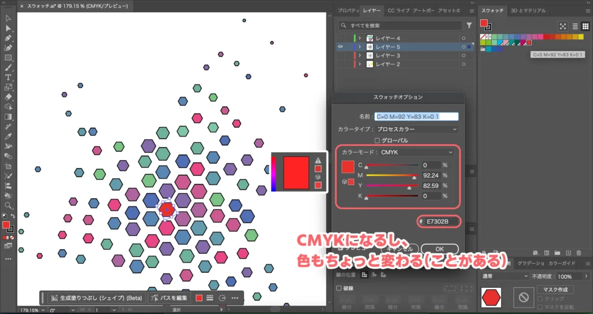Switch to the プロパティ tab
Image resolution: width=593 pixels, height=314 pixels.
click(x=348, y=10)
